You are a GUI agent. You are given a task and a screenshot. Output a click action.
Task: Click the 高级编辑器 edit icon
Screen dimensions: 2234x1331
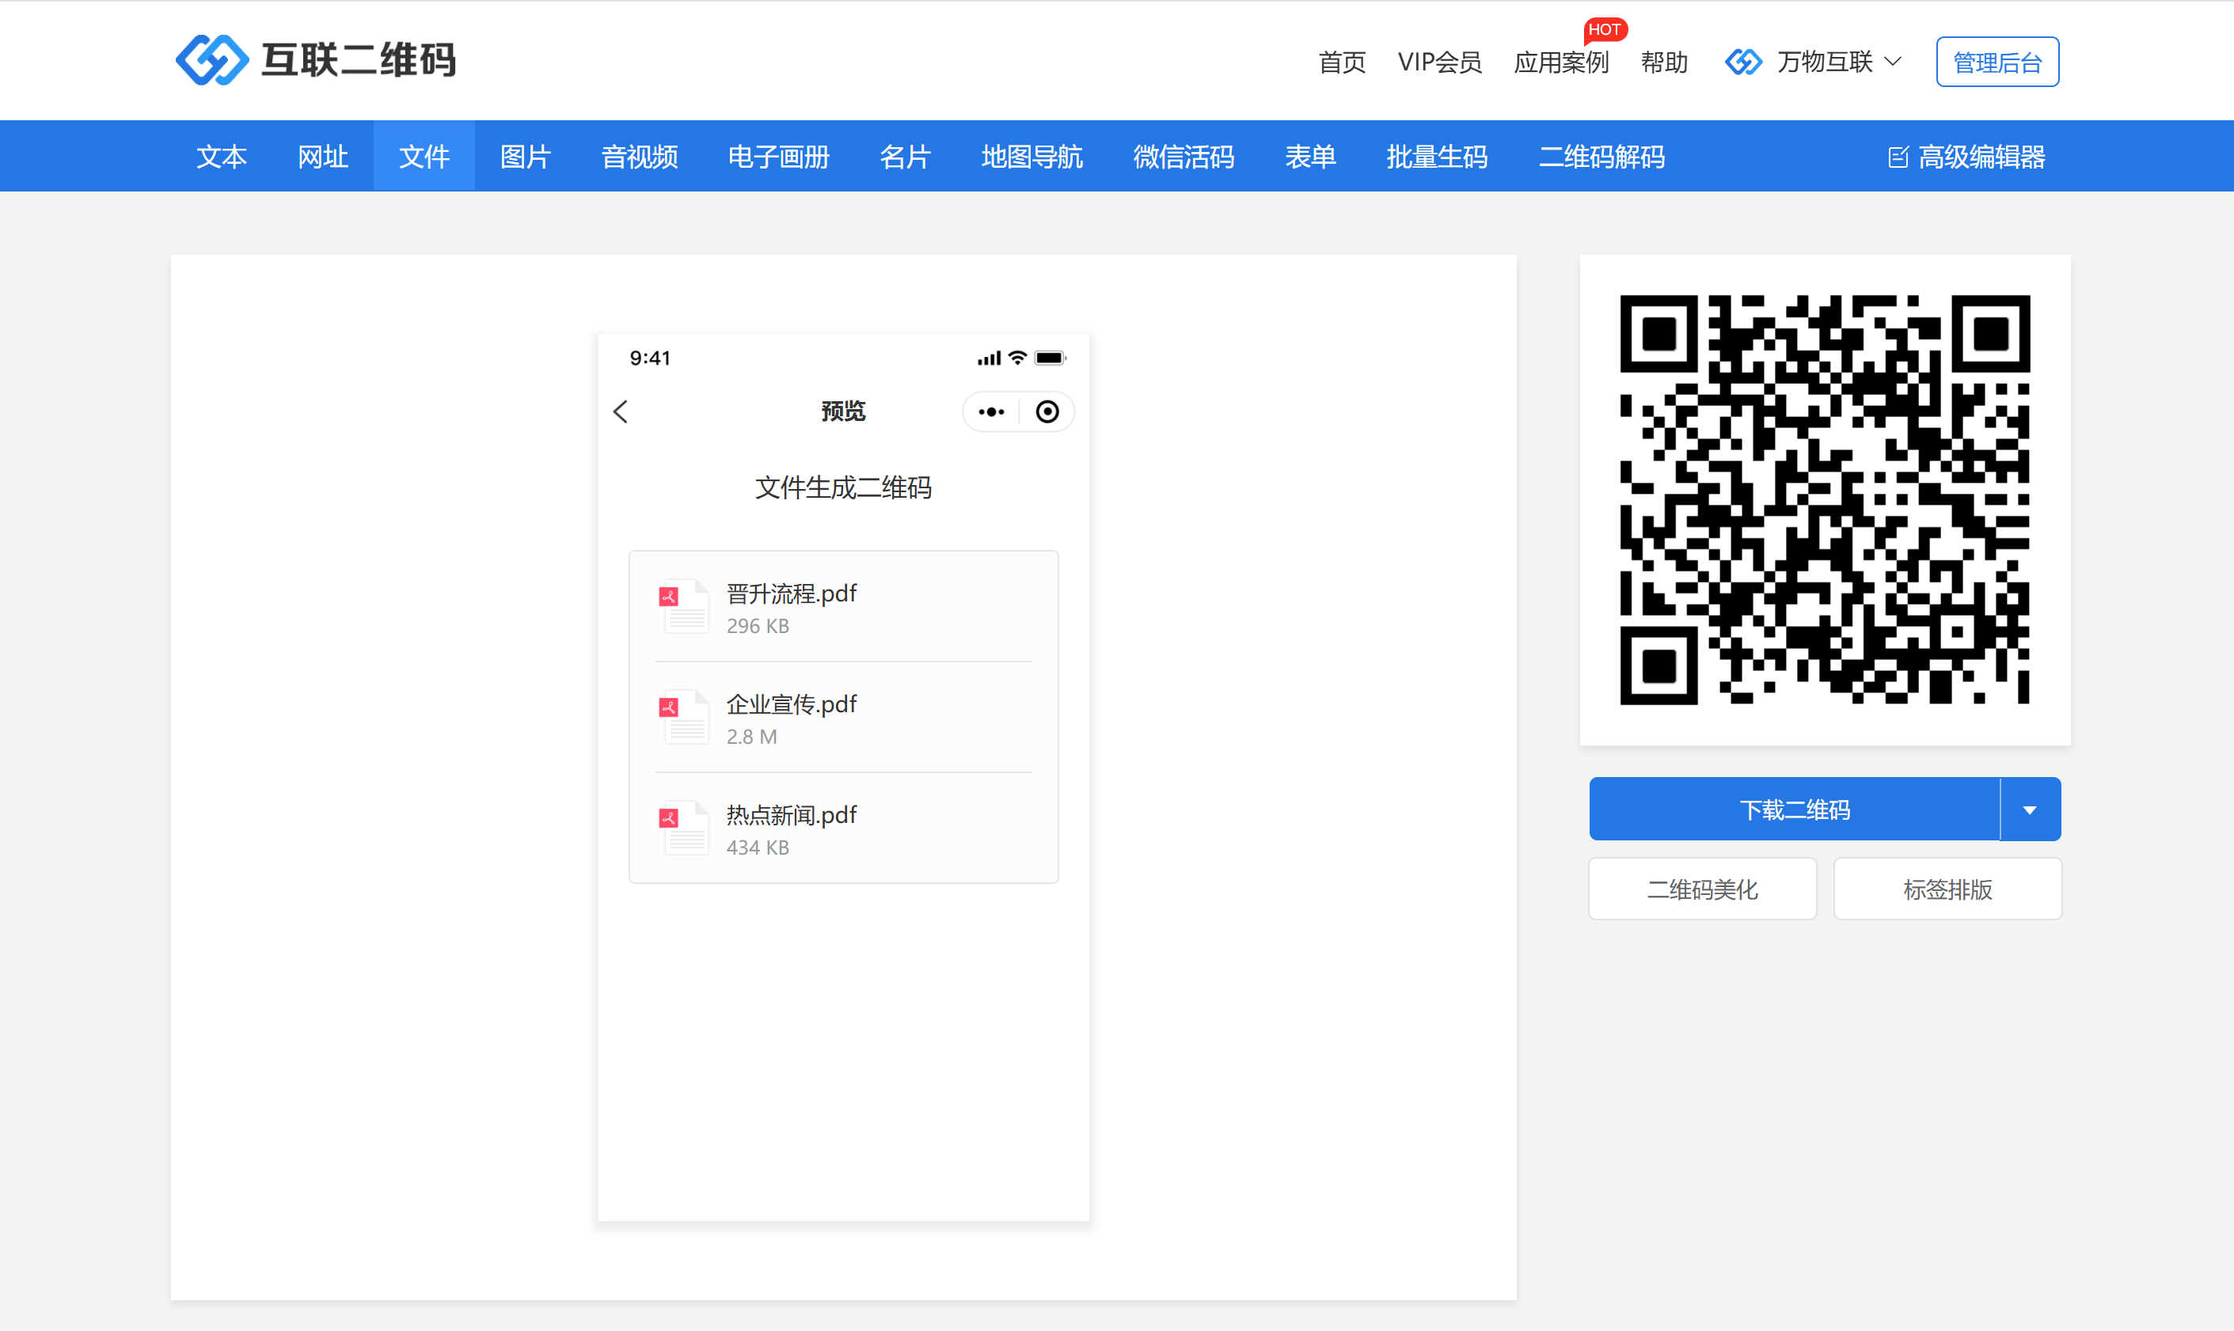tap(1898, 157)
